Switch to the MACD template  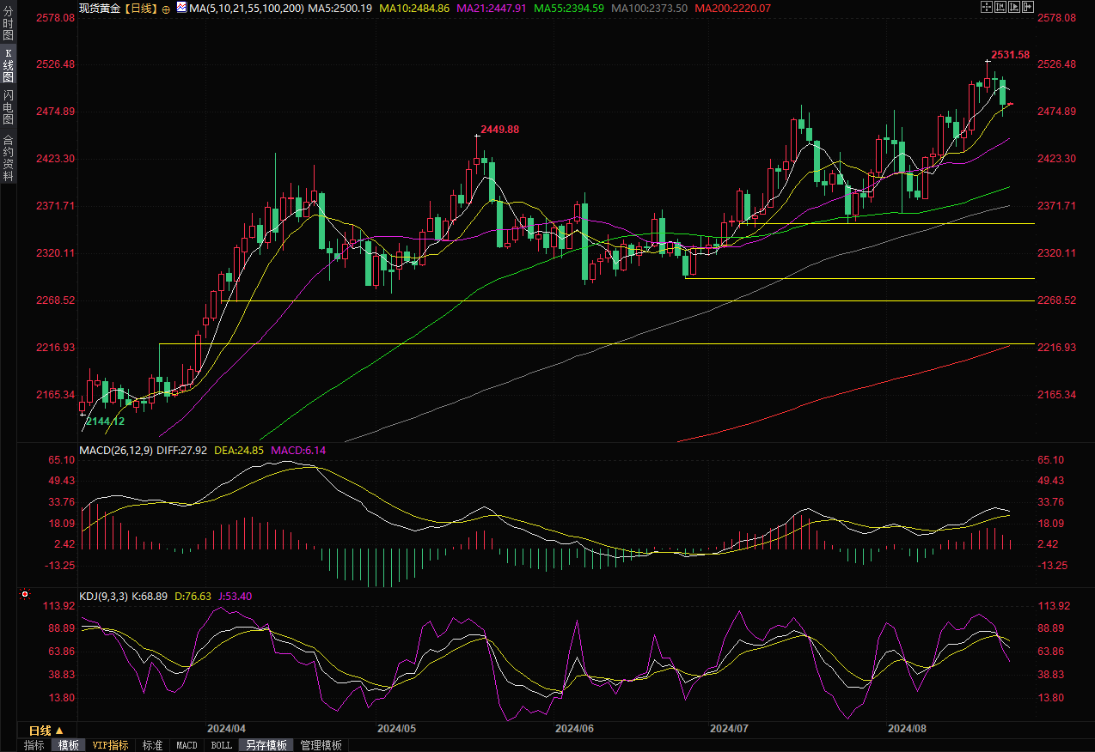pyautogui.click(x=187, y=745)
